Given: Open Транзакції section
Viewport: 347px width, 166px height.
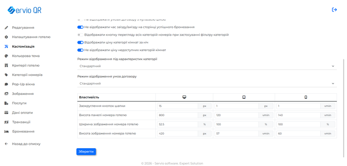Looking at the screenshot, I should 21,122.
